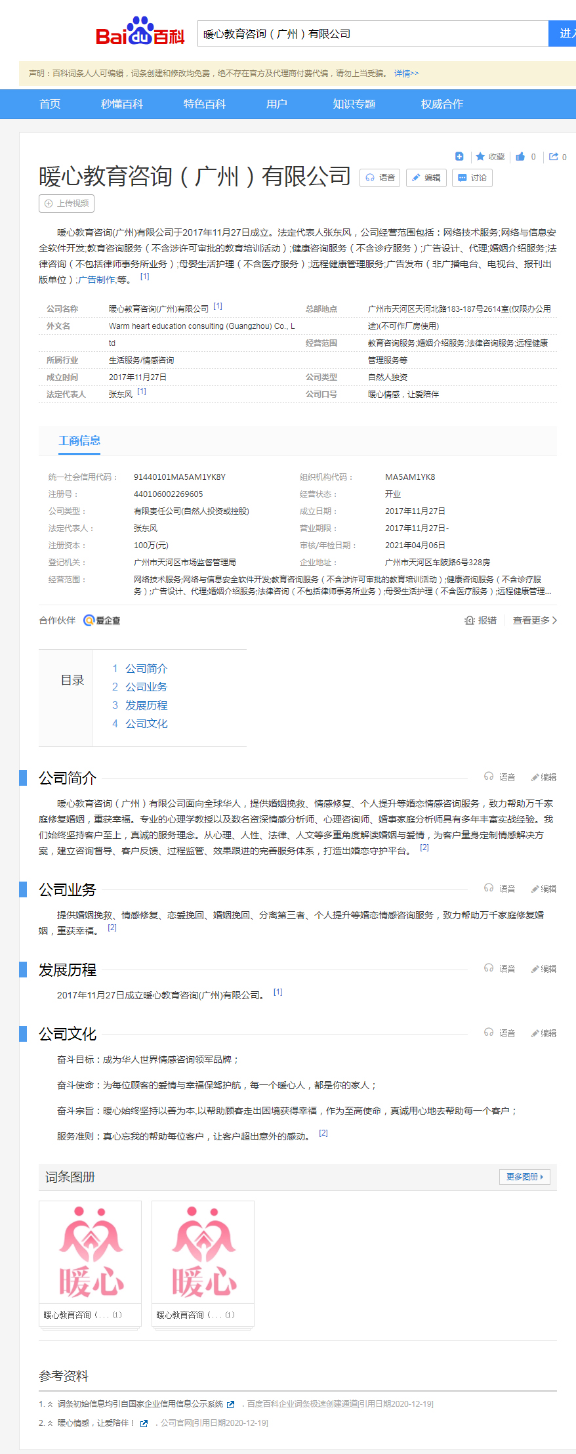Open 更多图册 gallery arrow button
Screen dimensions: 576x1454
[x=525, y=1177]
